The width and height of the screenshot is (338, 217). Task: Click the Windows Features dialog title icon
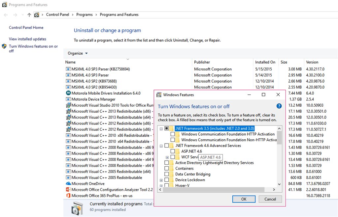pos(159,95)
